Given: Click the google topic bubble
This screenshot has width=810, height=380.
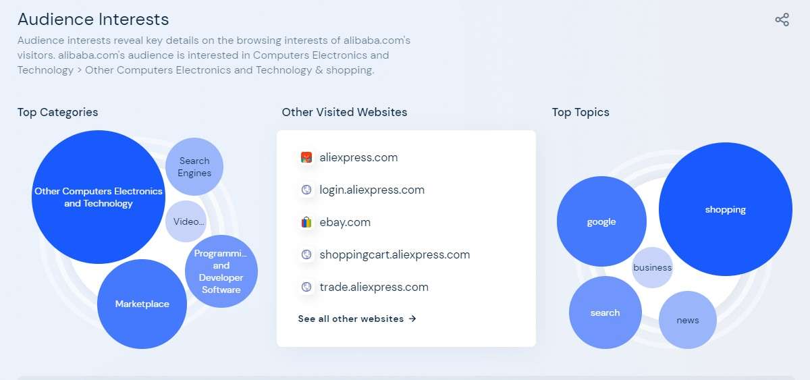Looking at the screenshot, I should [x=601, y=221].
